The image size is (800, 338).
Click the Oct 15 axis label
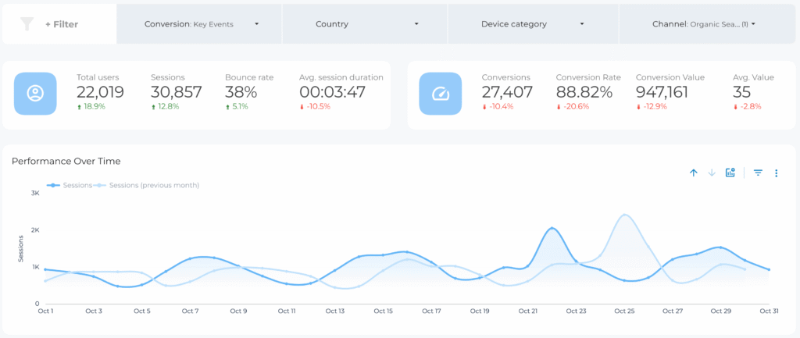click(383, 311)
